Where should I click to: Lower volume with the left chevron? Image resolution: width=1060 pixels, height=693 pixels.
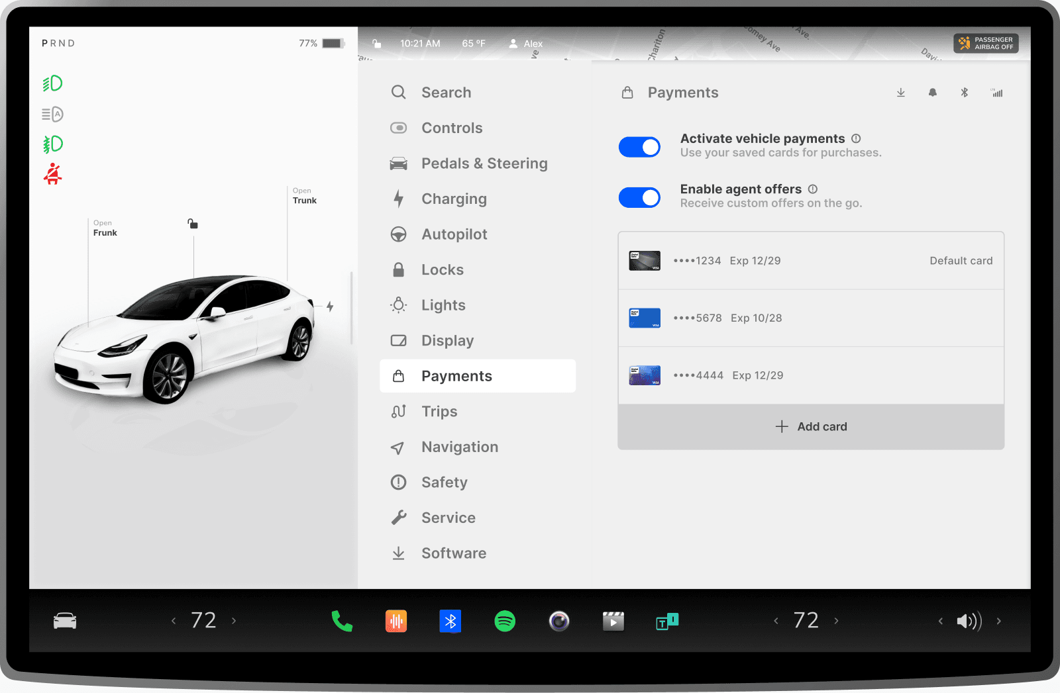940,621
